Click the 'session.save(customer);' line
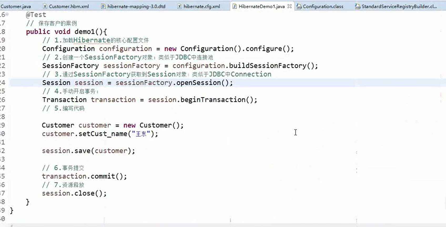The image size is (446, 227). [88, 151]
